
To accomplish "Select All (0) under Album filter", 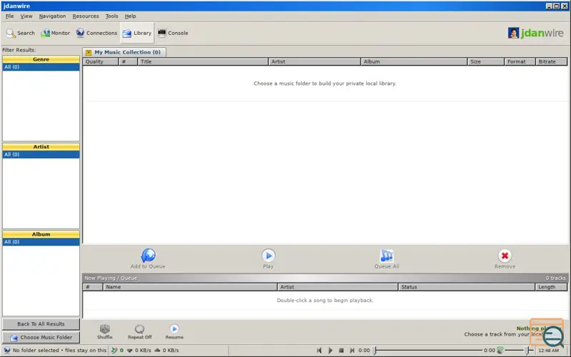I will tap(41, 242).
